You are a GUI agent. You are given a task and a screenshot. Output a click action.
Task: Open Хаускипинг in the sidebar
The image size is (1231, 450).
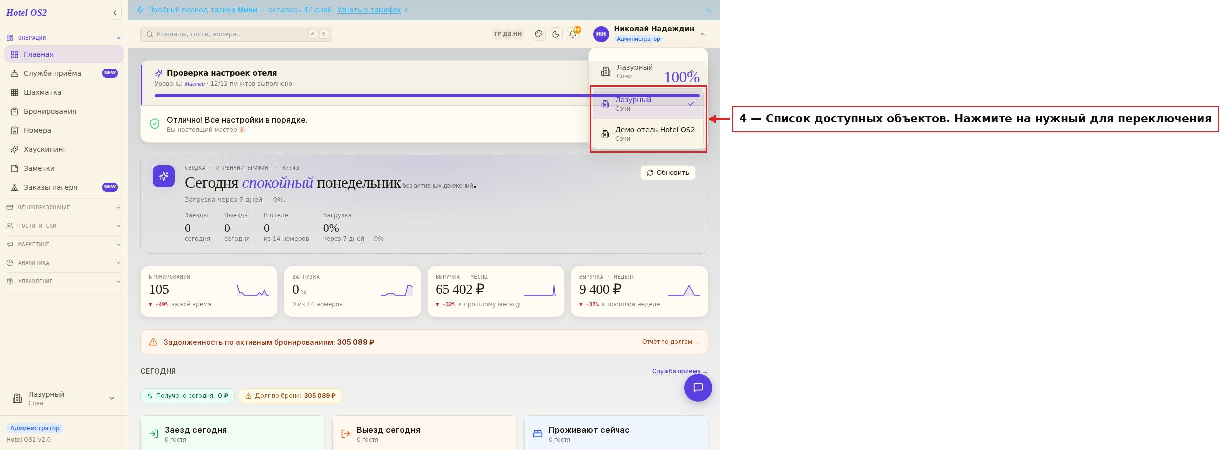pos(64,149)
